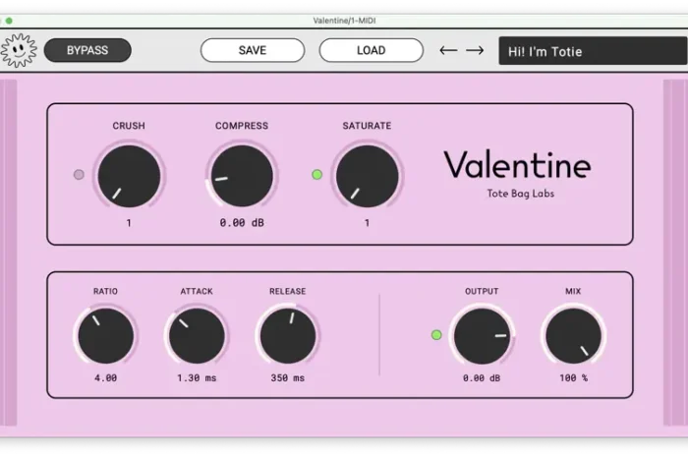Image resolution: width=688 pixels, height=457 pixels.
Task: Click the LOAD preset button
Action: coord(372,50)
